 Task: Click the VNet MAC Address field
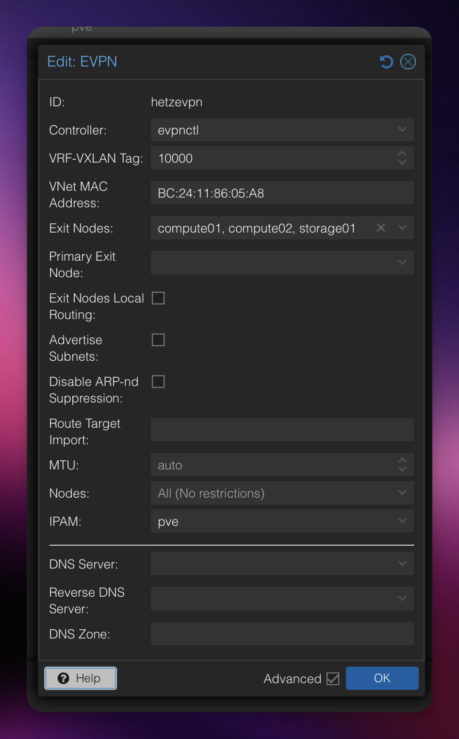[x=281, y=193]
